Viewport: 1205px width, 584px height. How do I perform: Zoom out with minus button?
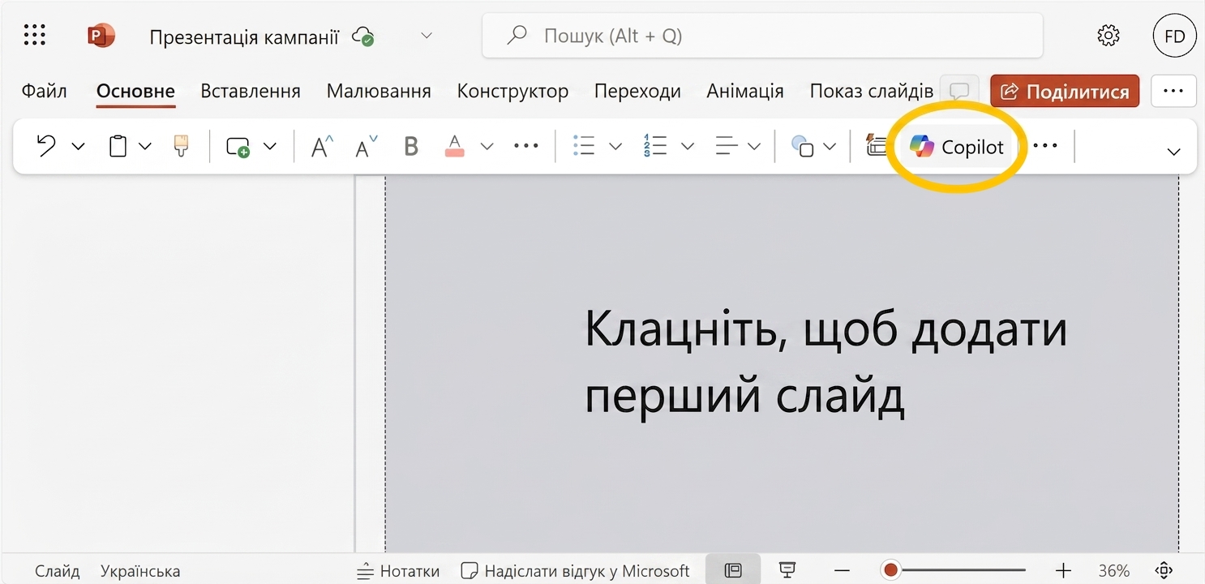click(x=843, y=570)
